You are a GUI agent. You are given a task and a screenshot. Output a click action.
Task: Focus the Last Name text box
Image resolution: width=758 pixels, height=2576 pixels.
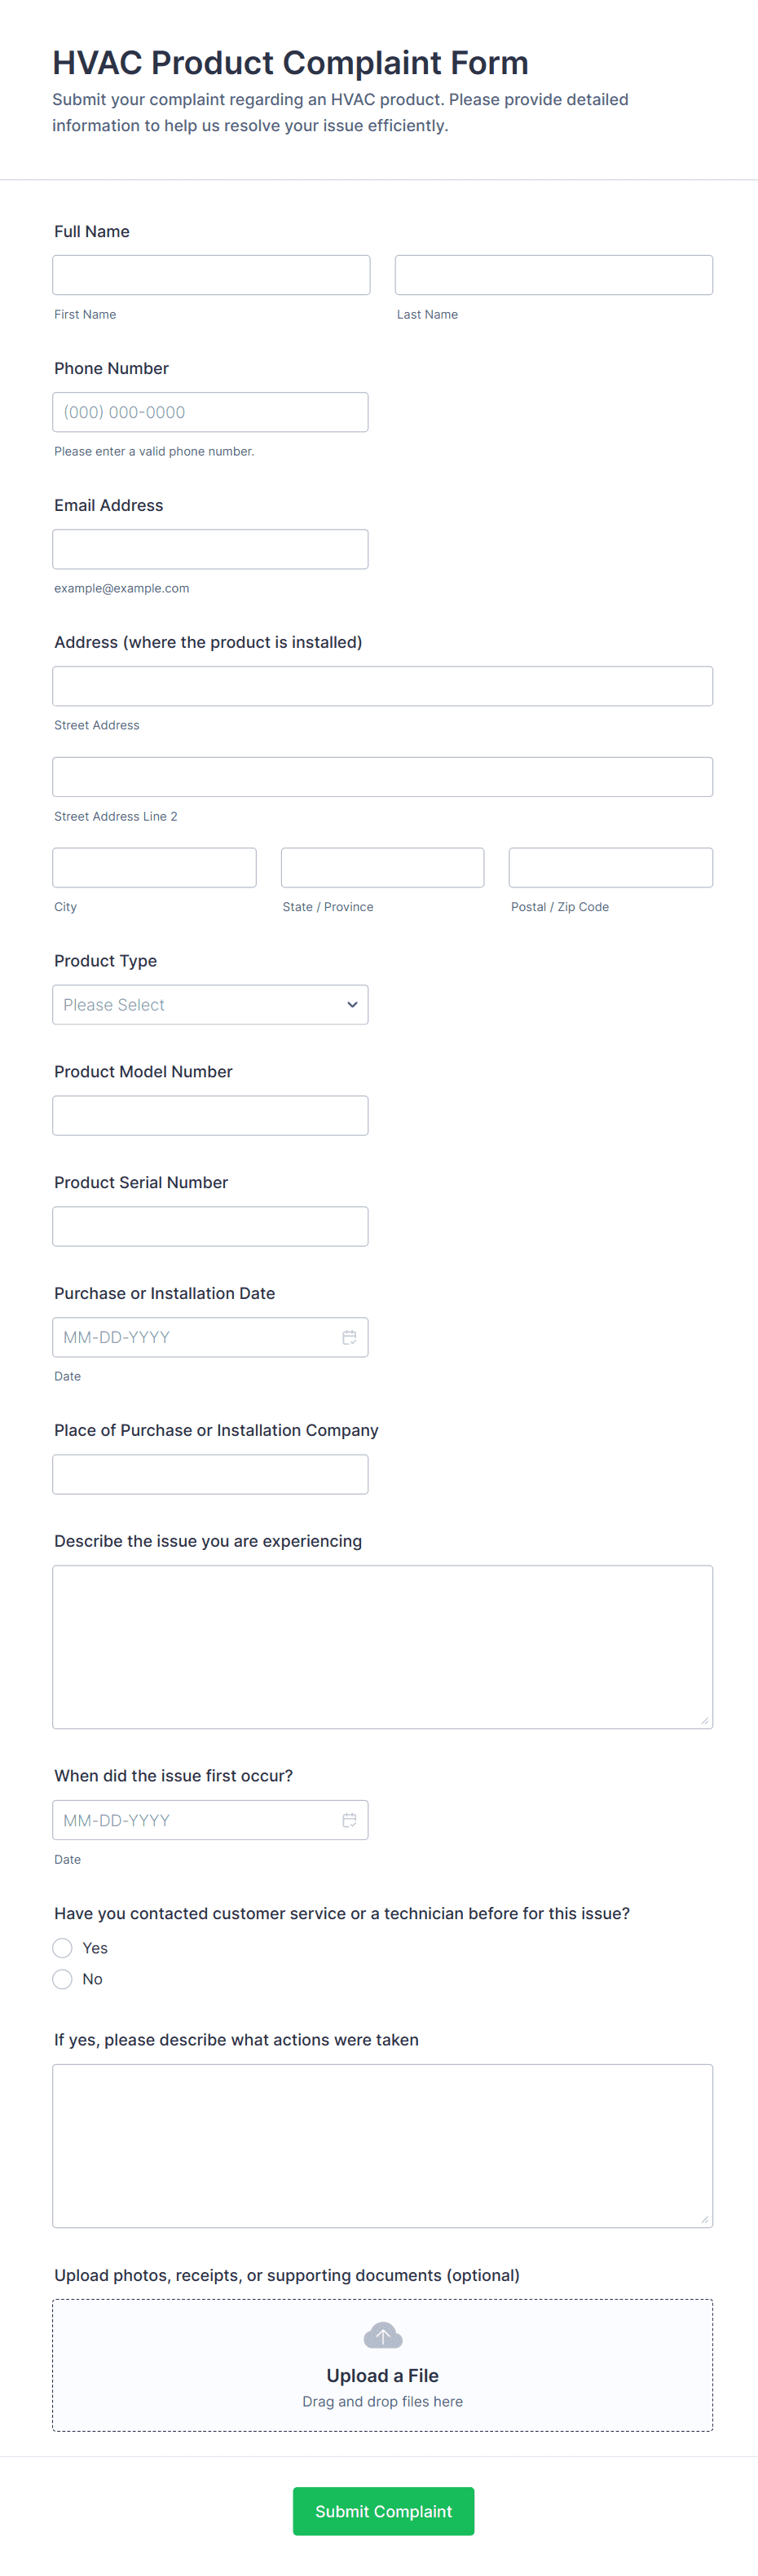[x=553, y=275]
